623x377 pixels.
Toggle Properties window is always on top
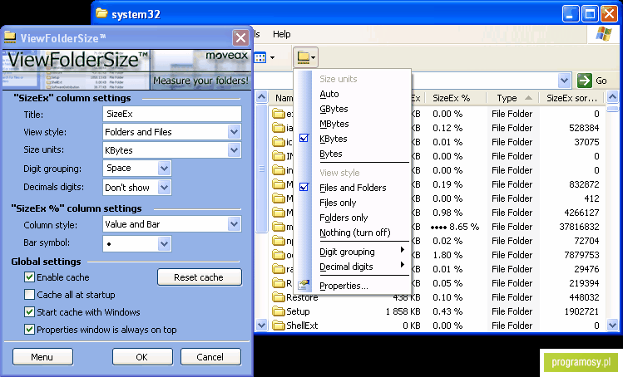click(29, 330)
